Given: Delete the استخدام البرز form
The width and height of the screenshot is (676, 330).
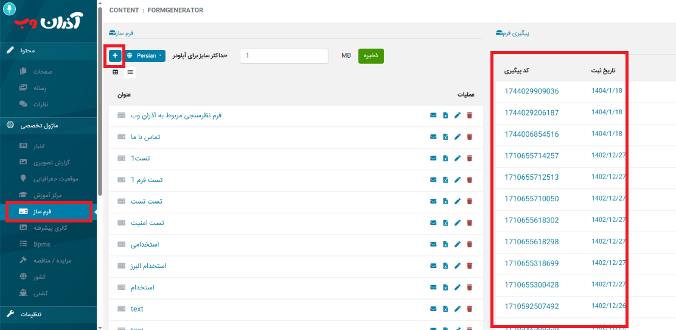Looking at the screenshot, I should 469,266.
